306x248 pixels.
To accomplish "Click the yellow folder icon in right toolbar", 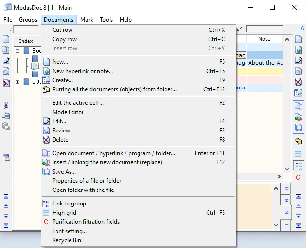I will (x=298, y=142).
